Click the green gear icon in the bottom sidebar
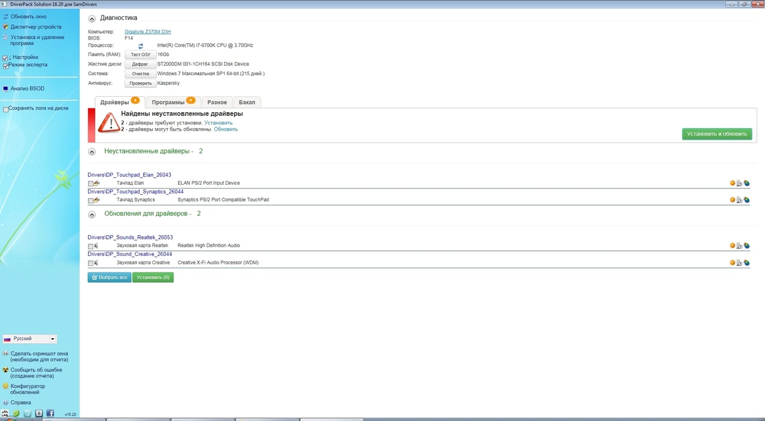Viewport: 765px width, 421px height. (x=17, y=413)
